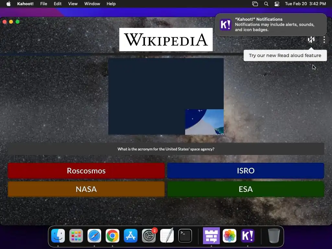Viewport: 332px width, 249px height.
Task: Click the "Try our new Read aloud feature" tooltip
Action: tap(285, 55)
